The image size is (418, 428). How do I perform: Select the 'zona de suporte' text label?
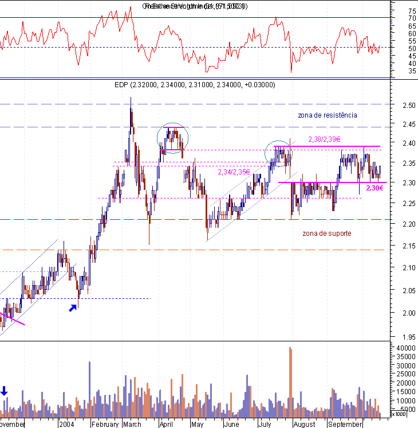coord(327,234)
